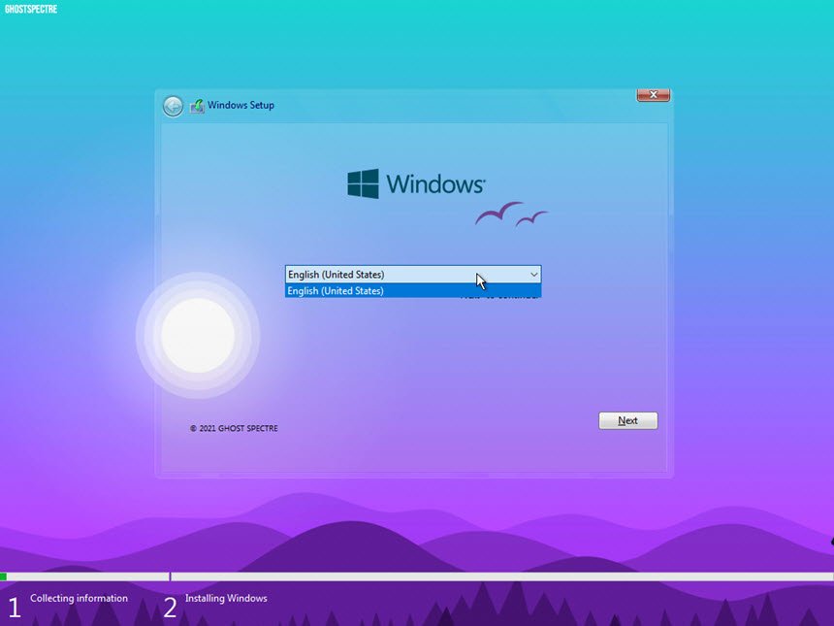The width and height of the screenshot is (834, 626).
Task: Click the Collecting information step label
Action: (x=79, y=598)
